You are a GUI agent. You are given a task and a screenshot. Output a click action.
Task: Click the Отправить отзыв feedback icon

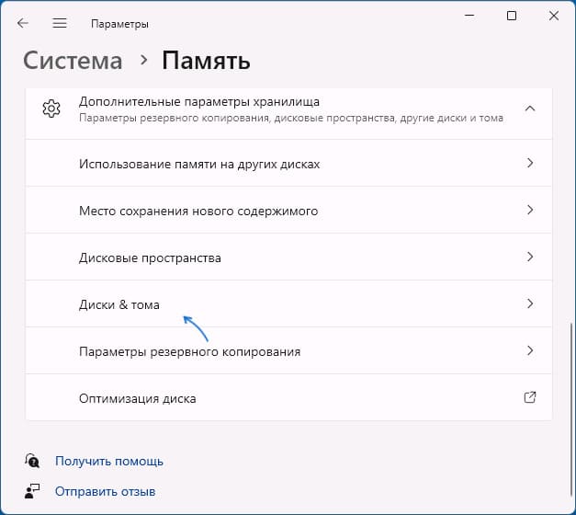(x=33, y=491)
